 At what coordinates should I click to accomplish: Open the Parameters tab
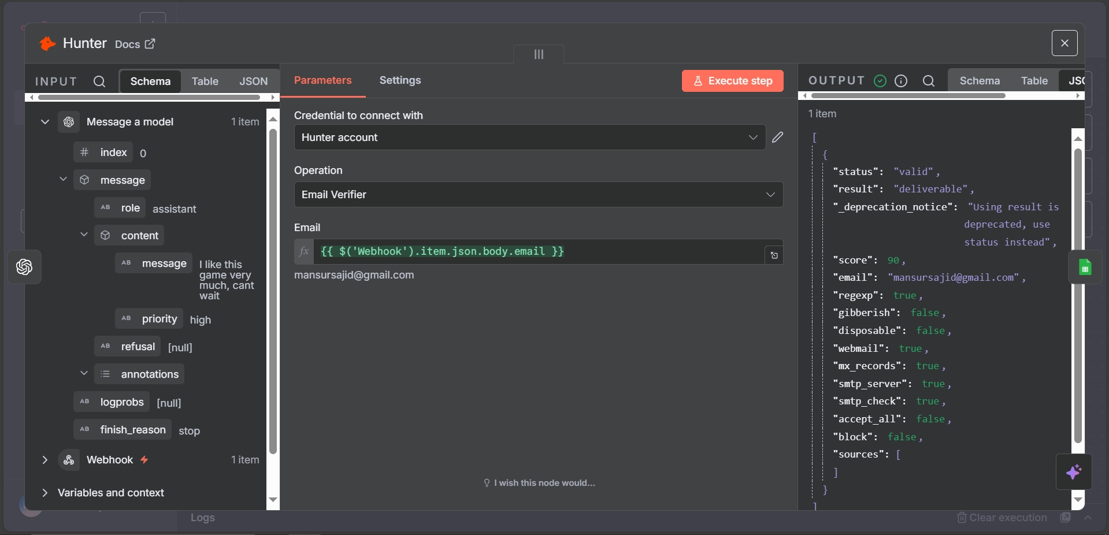323,80
